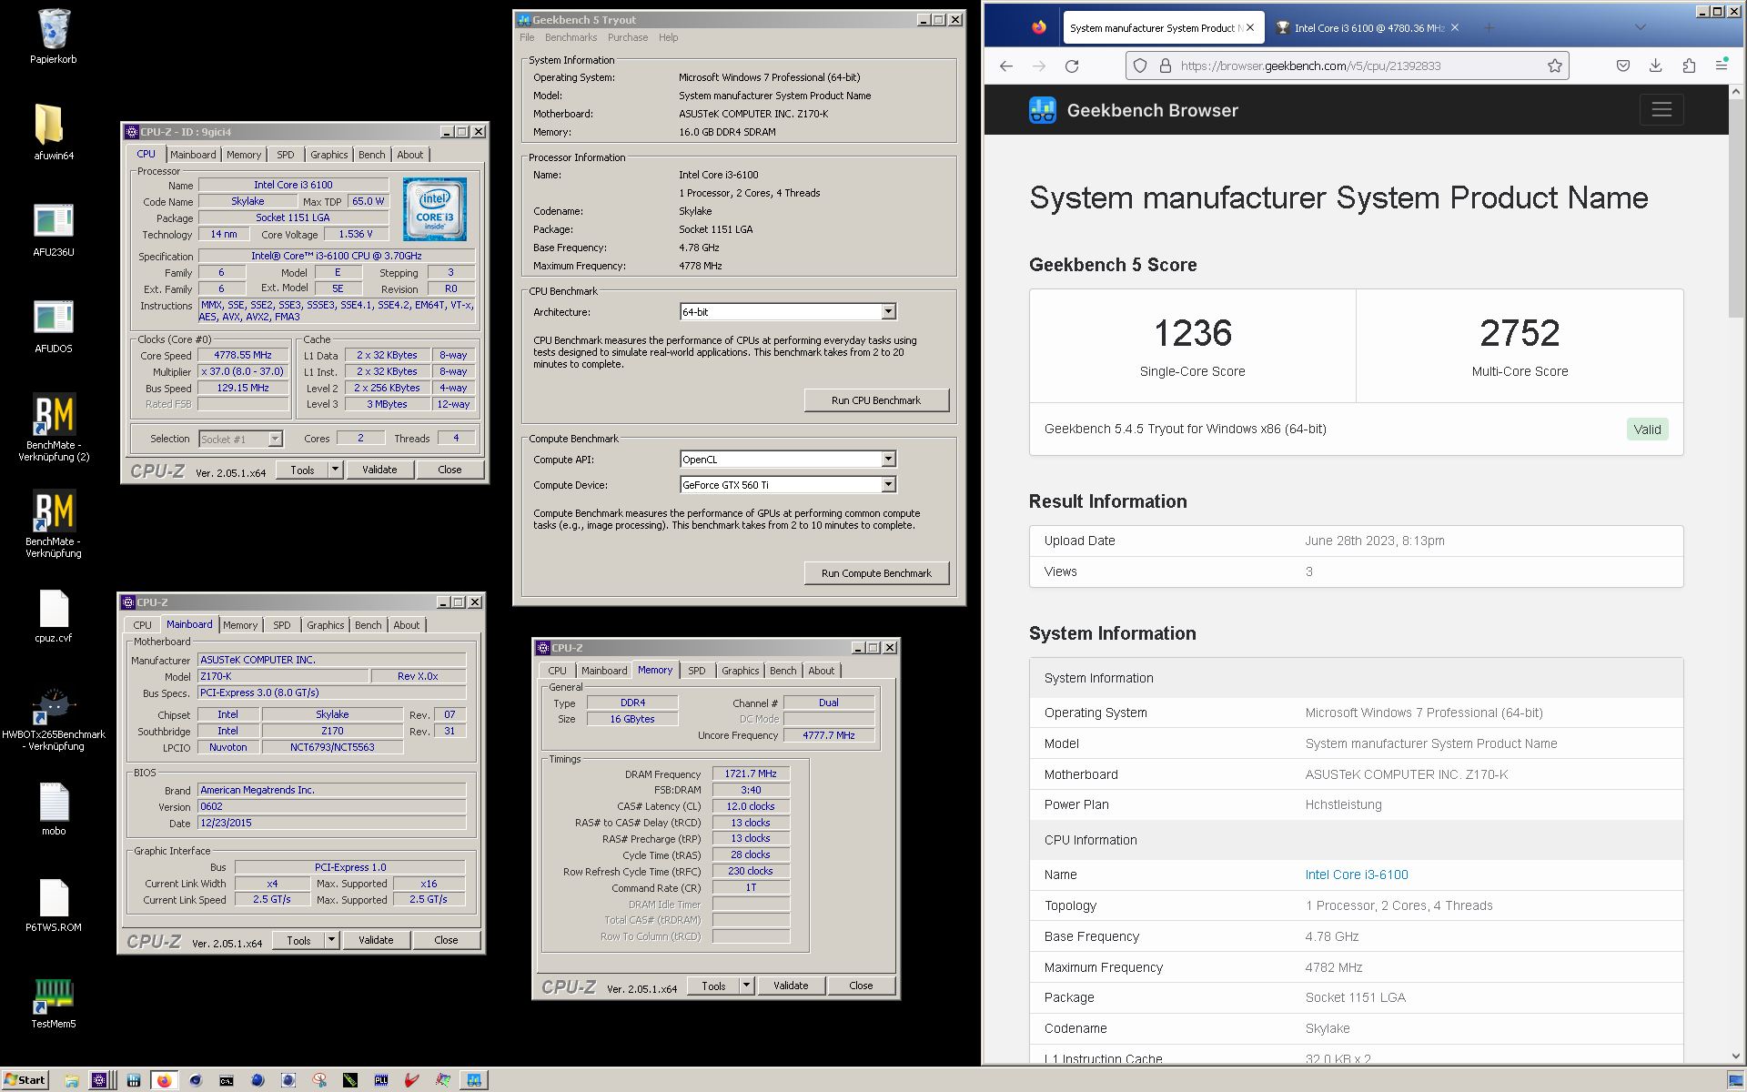Viewport: 1747px width, 1092px height.
Task: Click the Valid badge on Geekbench result
Action: pos(1647,430)
